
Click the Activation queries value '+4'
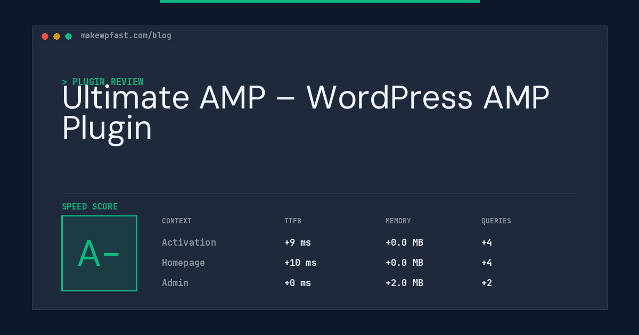tap(487, 242)
